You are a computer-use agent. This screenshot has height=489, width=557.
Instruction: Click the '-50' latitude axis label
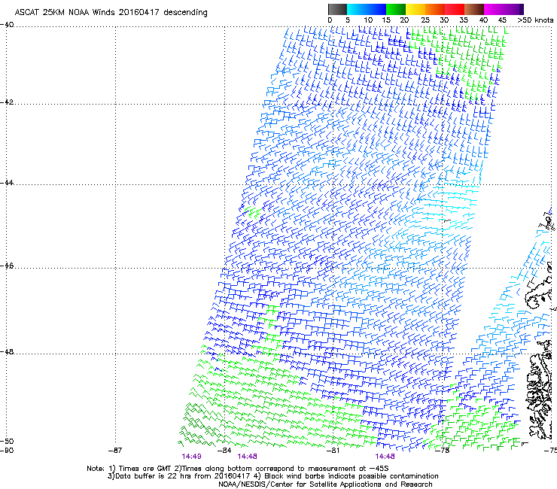pos(7,441)
